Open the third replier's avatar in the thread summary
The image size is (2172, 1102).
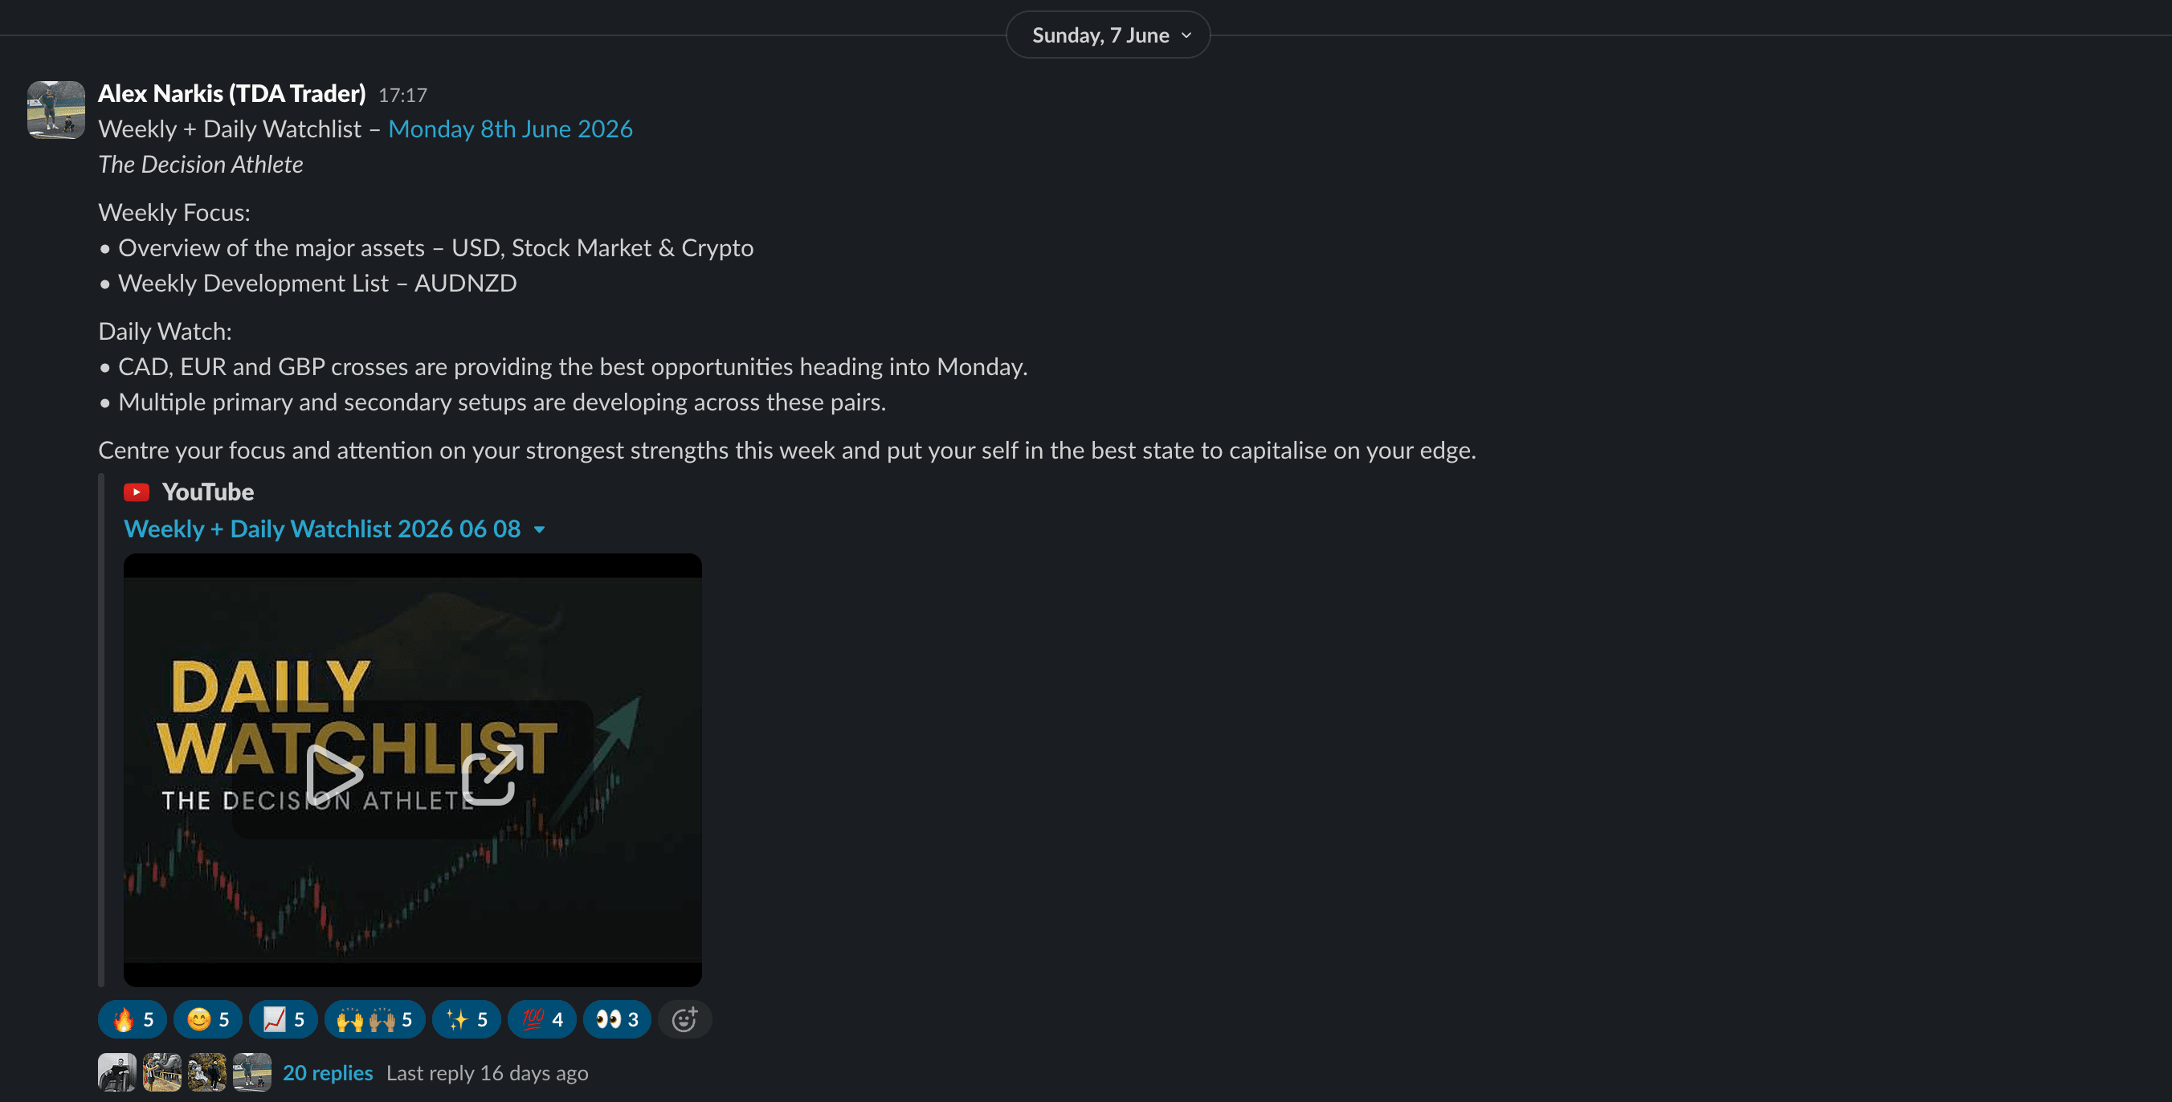point(206,1072)
